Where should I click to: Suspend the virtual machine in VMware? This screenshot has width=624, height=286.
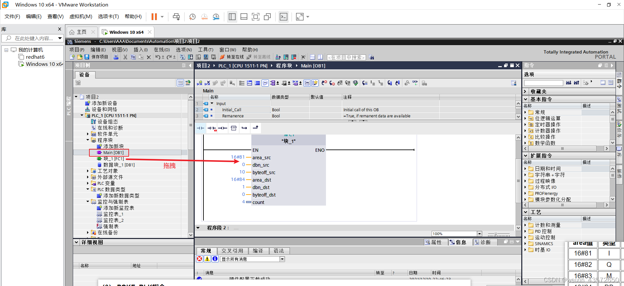coord(154,17)
